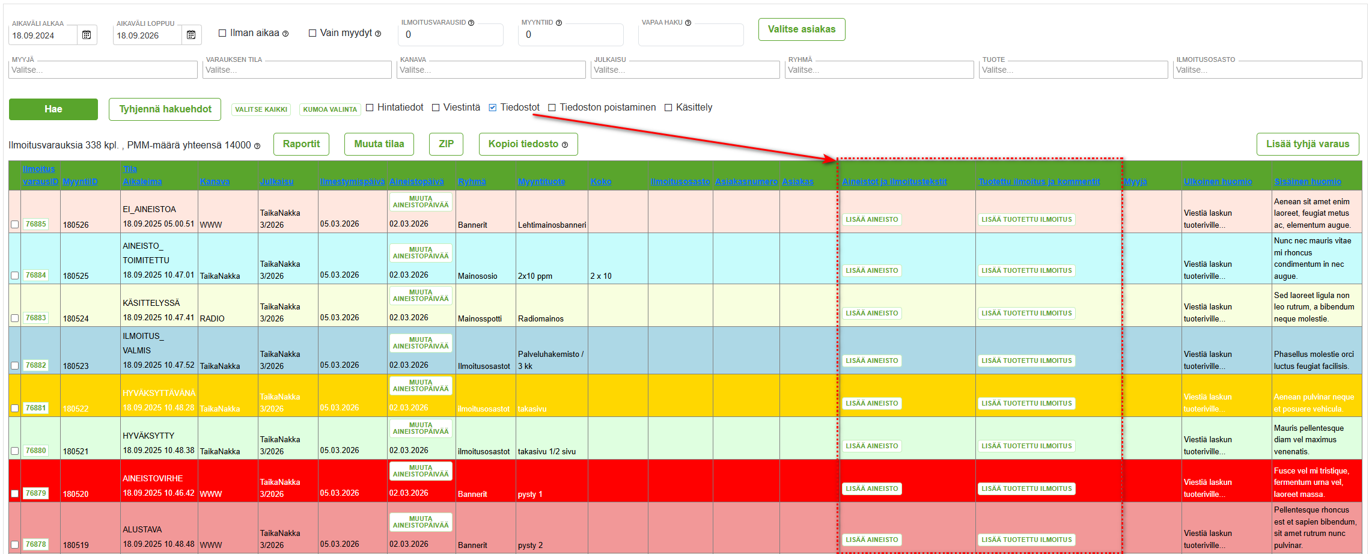Expand the Ilmoitusosasto dropdown
1369x554 pixels.
1267,70
